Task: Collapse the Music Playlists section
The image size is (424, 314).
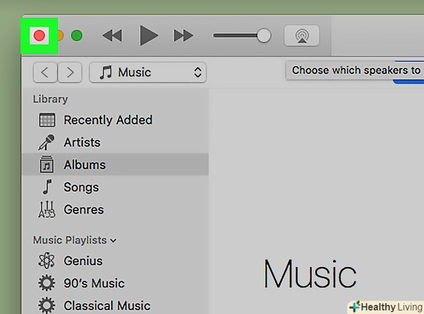Action: pos(114,240)
